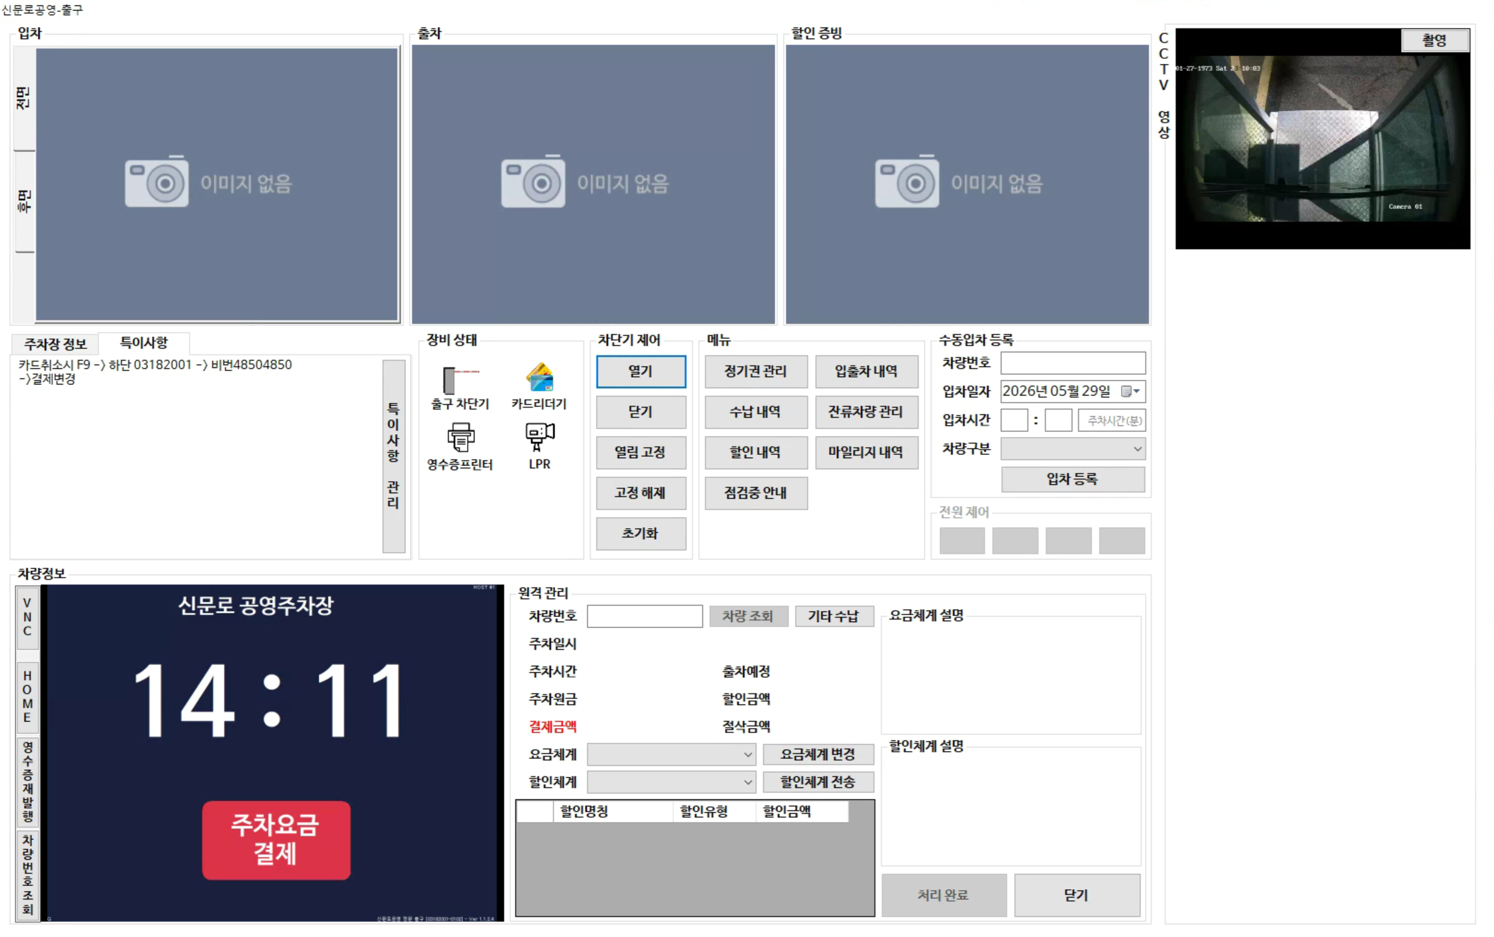Expand the 할인체계 dropdown
The image size is (1494, 937).
671,782
